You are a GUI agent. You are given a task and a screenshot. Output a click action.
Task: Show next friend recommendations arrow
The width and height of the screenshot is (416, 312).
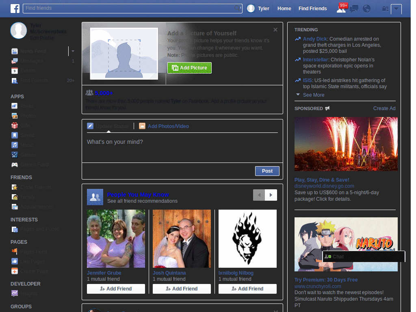[271, 195]
